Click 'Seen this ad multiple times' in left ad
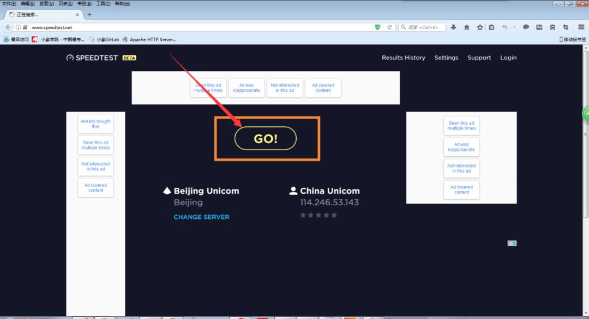This screenshot has width=589, height=319. (95, 145)
